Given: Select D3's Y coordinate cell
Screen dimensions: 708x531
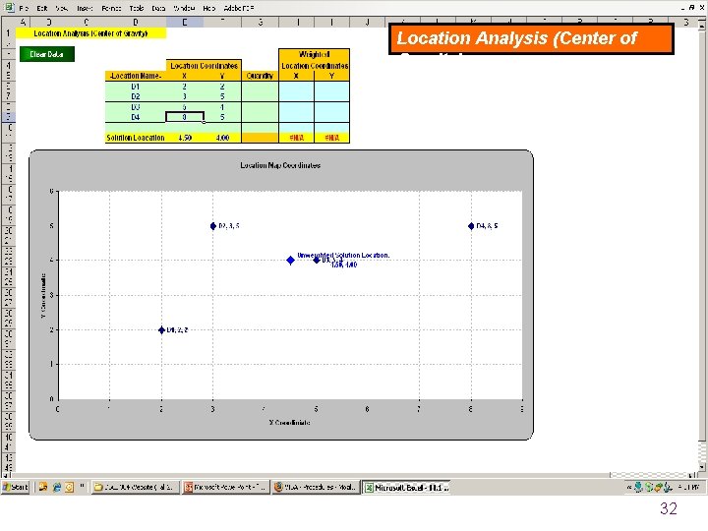Looking at the screenshot, I should point(222,107).
